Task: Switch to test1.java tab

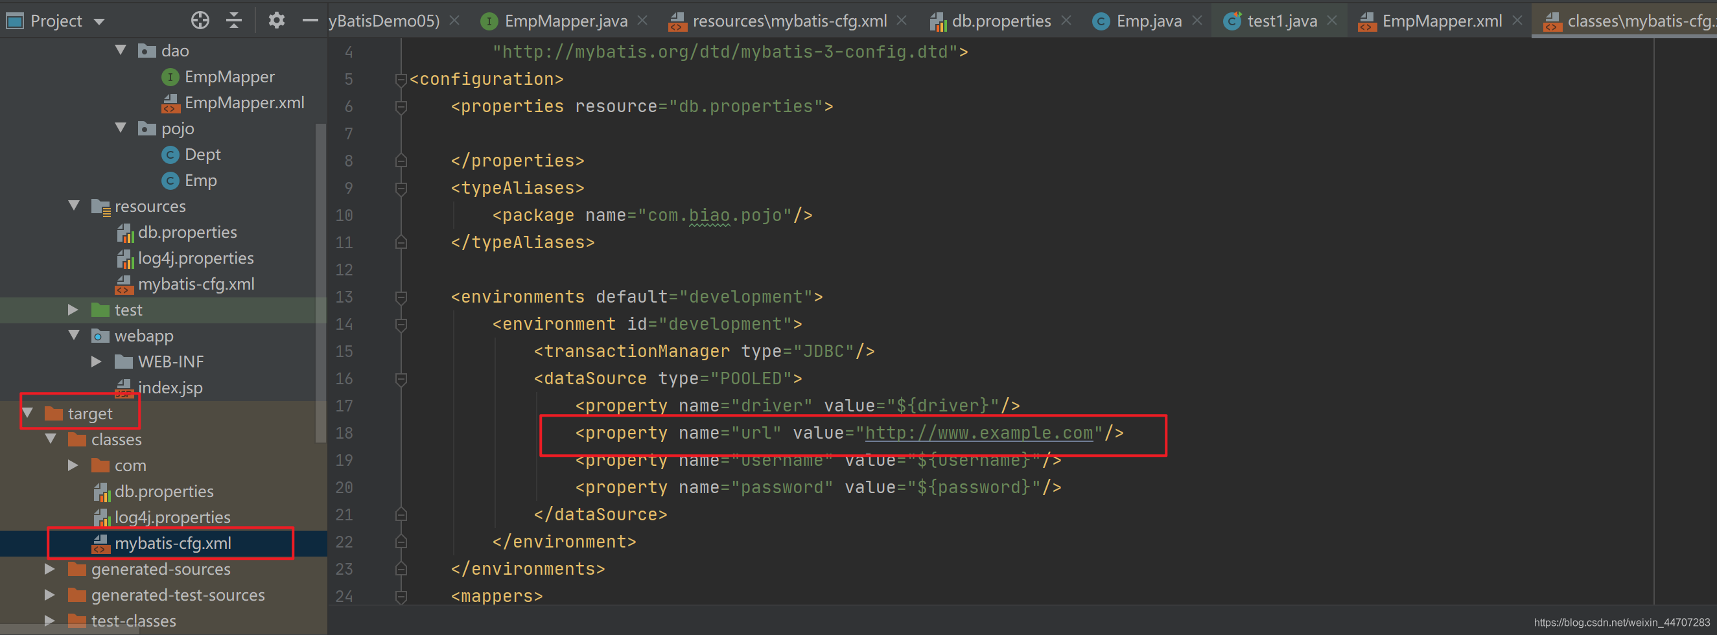Action: tap(1270, 21)
